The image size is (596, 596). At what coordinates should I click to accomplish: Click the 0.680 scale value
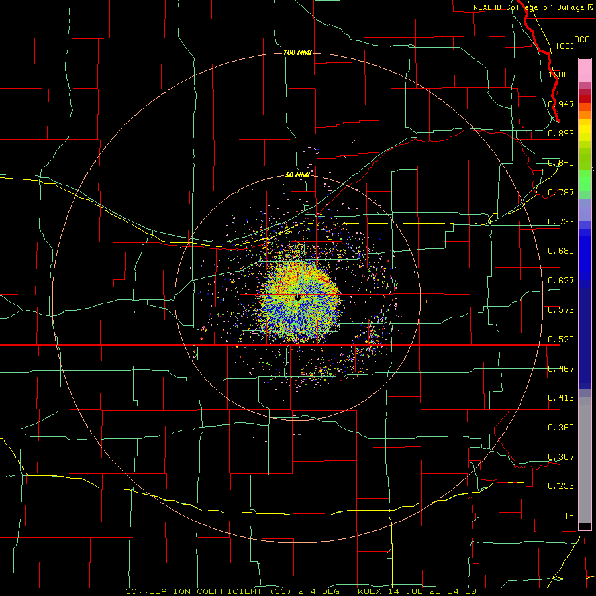point(561,251)
